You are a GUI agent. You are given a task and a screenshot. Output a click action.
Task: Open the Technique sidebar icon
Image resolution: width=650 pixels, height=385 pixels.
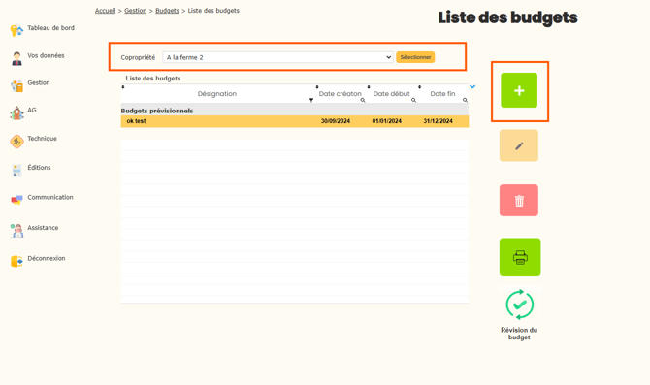[16, 142]
